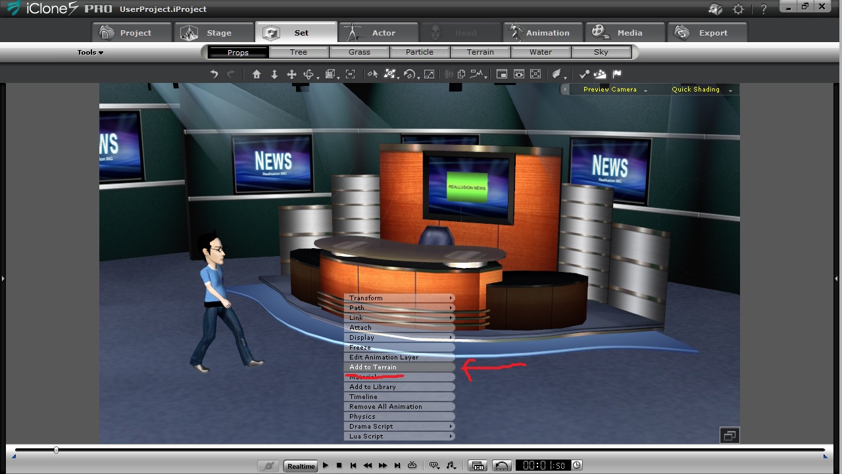842x474 pixels.
Task: Toggle the loop playback icon
Action: pyautogui.click(x=412, y=465)
